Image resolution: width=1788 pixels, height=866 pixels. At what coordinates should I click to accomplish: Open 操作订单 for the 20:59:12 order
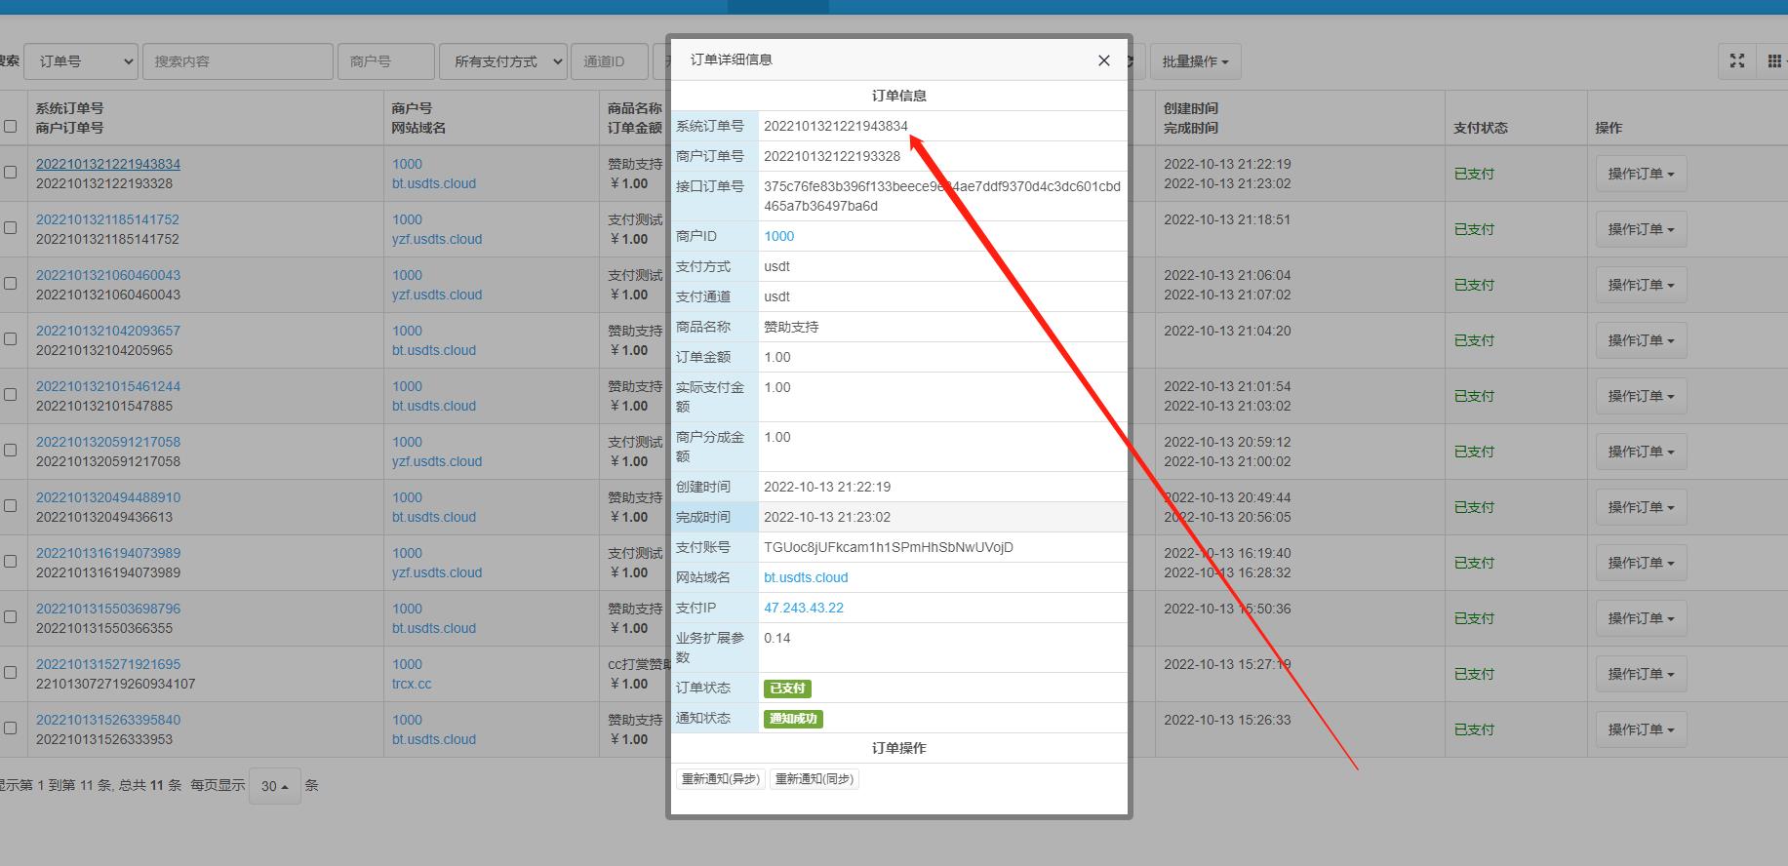[x=1641, y=452]
